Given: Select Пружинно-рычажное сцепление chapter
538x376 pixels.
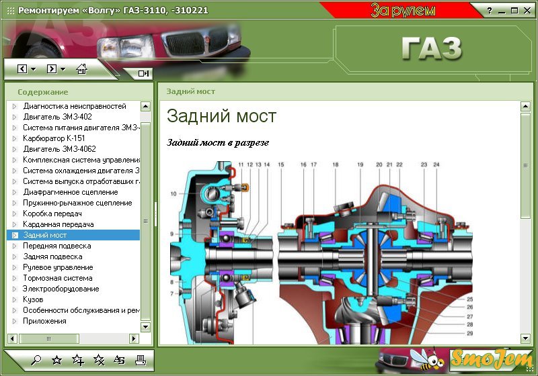Looking at the screenshot, I should point(77,203).
